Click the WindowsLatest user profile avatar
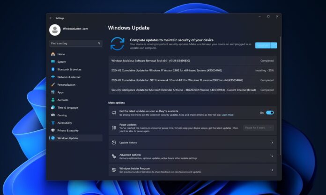The width and height of the screenshot is (326, 195). (x=55, y=30)
